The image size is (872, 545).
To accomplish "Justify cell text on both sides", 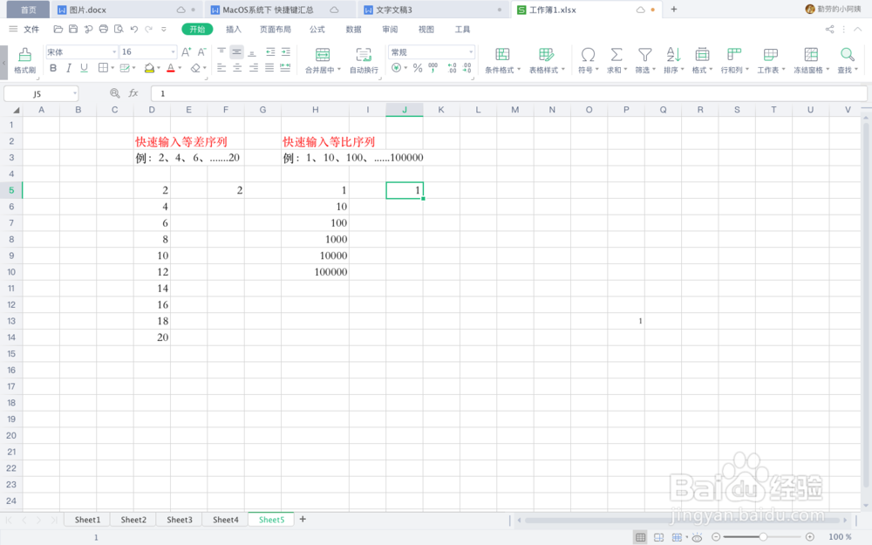I will point(269,68).
